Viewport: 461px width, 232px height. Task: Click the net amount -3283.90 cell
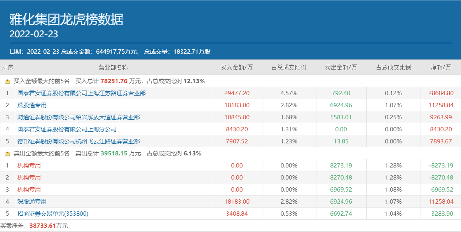(441, 214)
